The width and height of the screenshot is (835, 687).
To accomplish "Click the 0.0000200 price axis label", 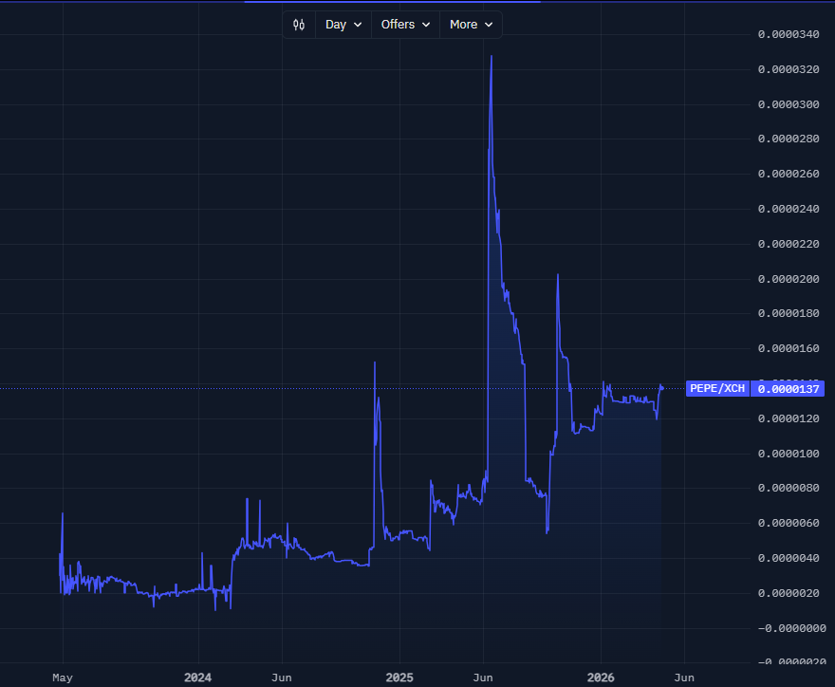I will 789,280.
